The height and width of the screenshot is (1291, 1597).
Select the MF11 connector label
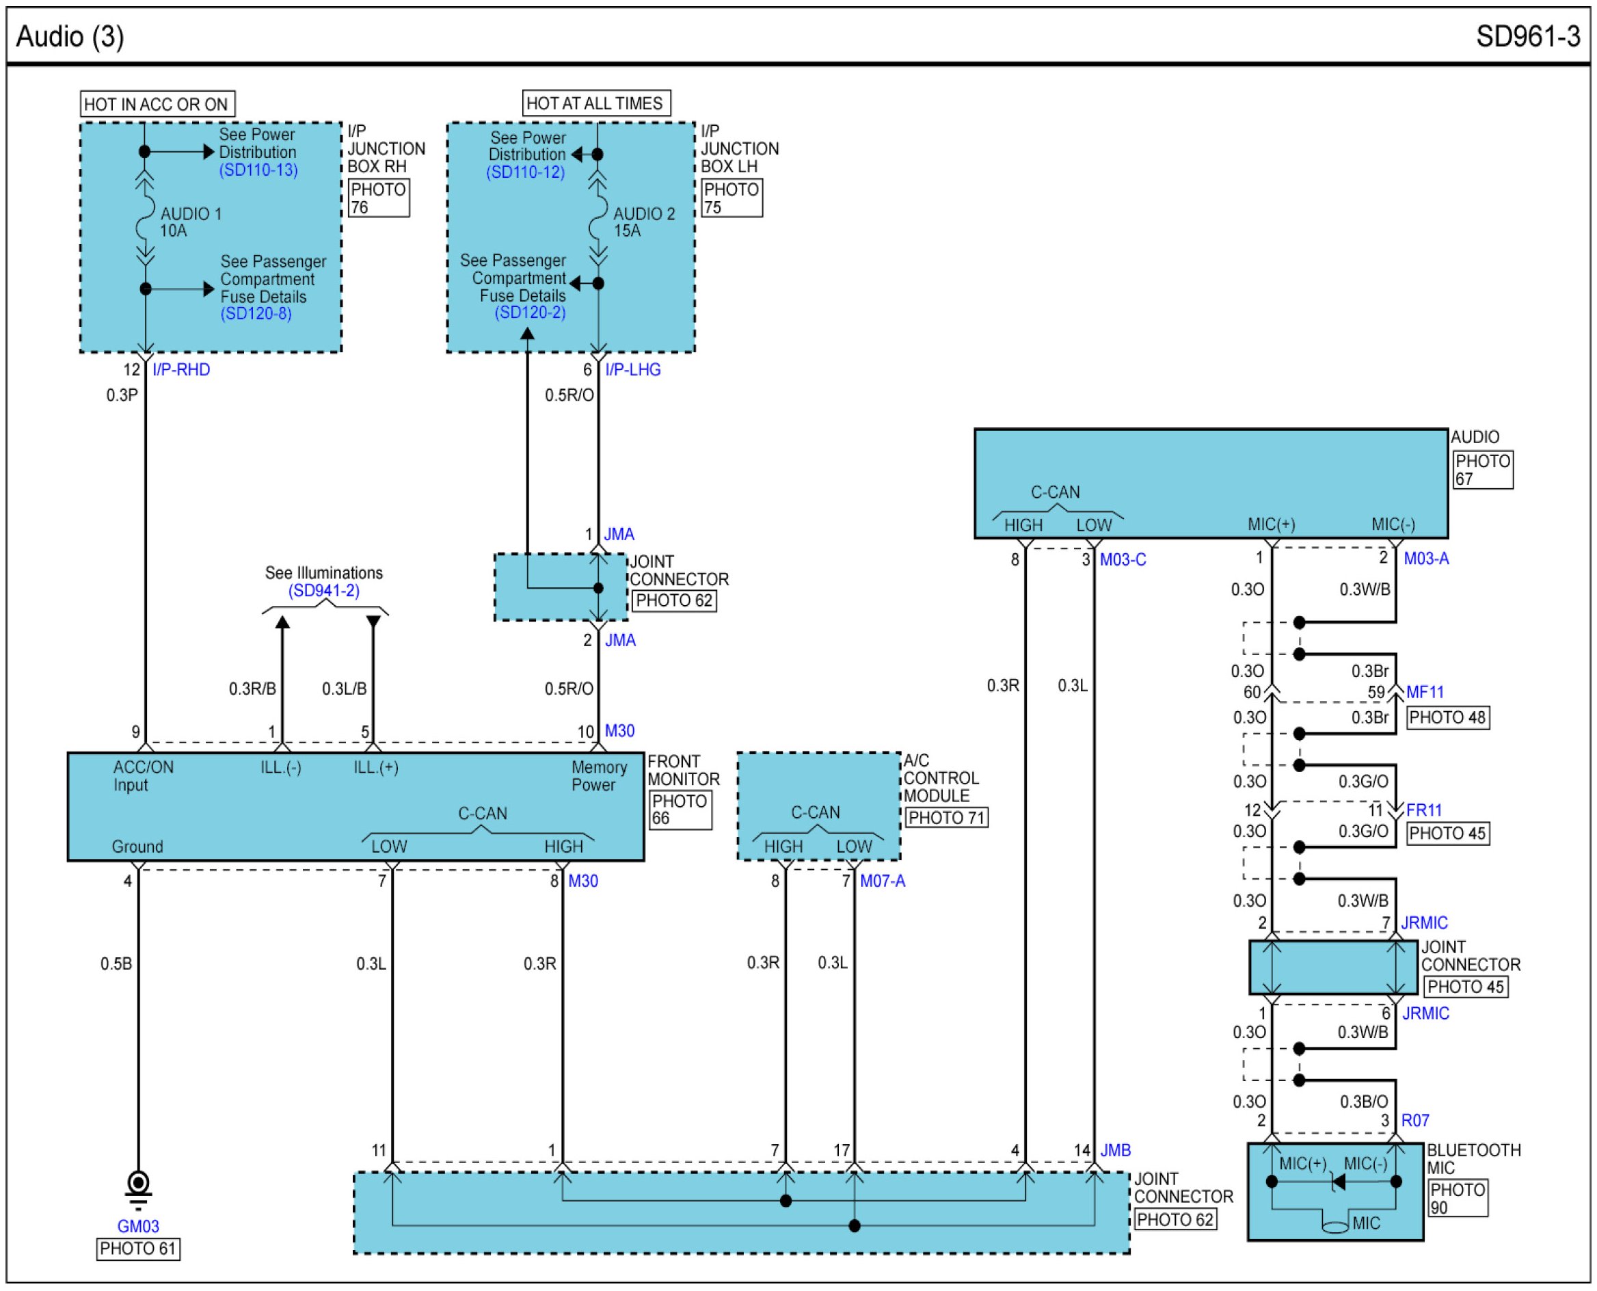1425,693
